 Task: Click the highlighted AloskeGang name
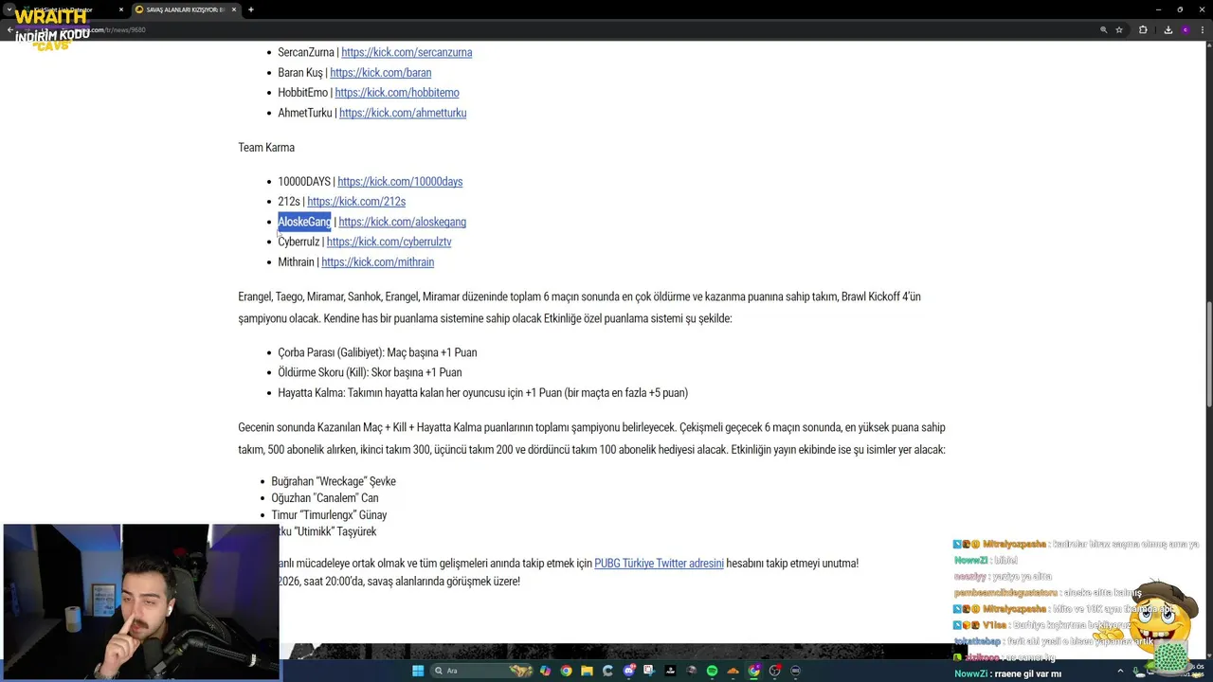(x=304, y=222)
